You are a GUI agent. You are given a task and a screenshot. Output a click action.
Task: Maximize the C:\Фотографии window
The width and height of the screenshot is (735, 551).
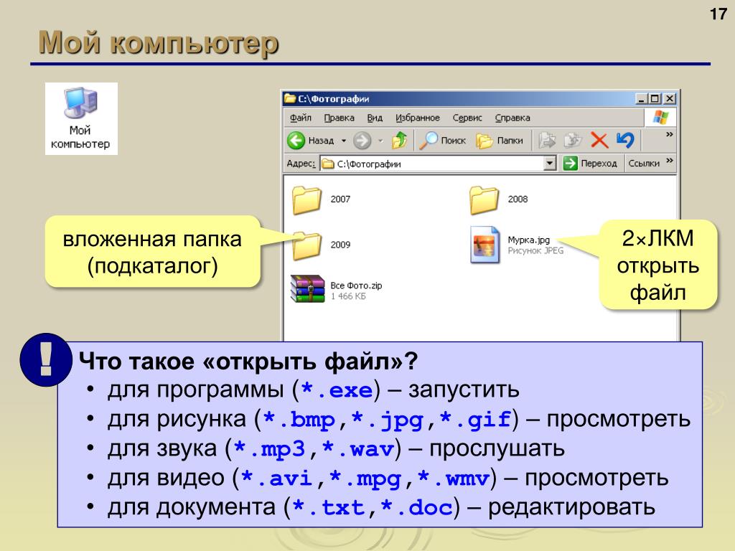tap(655, 99)
